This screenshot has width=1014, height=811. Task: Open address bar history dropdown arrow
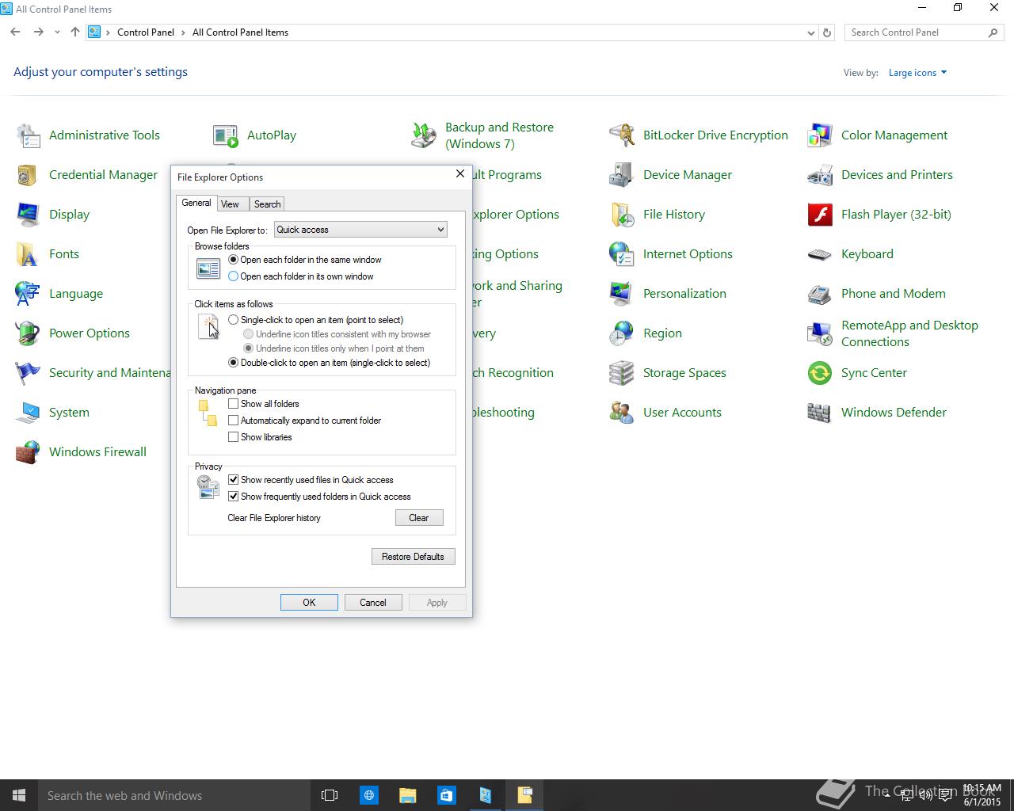tap(810, 32)
